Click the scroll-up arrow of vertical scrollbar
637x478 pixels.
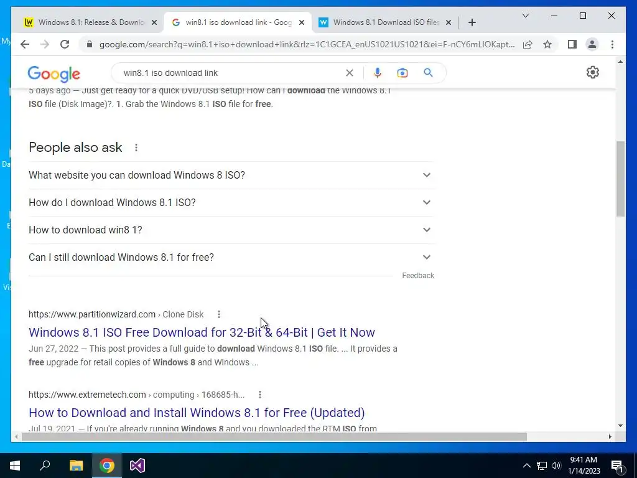(x=620, y=62)
